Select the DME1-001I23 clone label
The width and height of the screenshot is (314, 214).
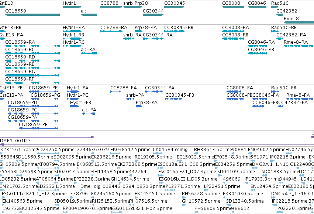pos(15,141)
